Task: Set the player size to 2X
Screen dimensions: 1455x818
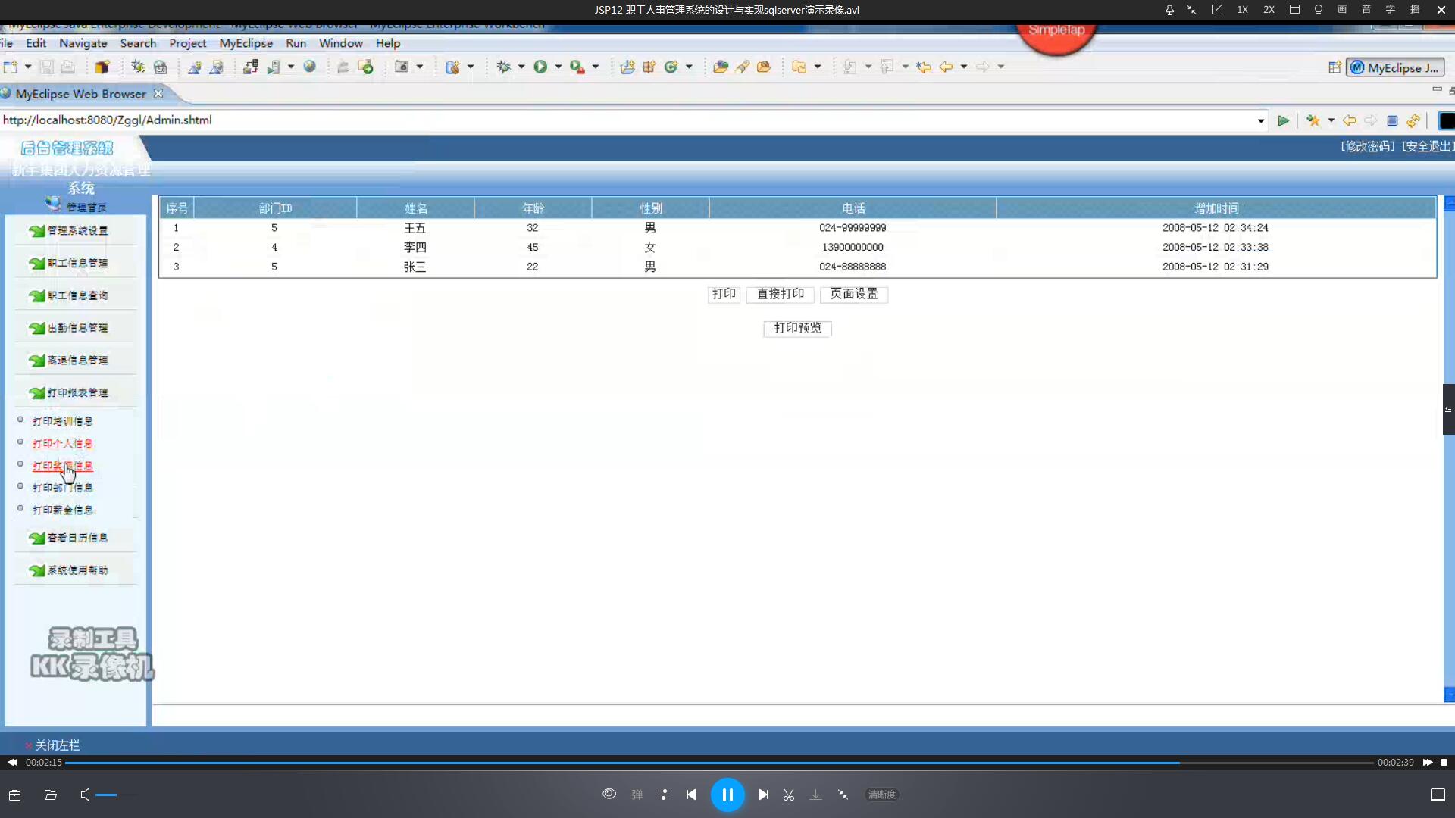Action: click(1269, 10)
